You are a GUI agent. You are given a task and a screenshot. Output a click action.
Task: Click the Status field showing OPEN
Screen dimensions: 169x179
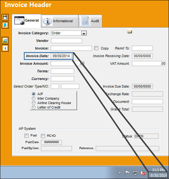click(146, 136)
